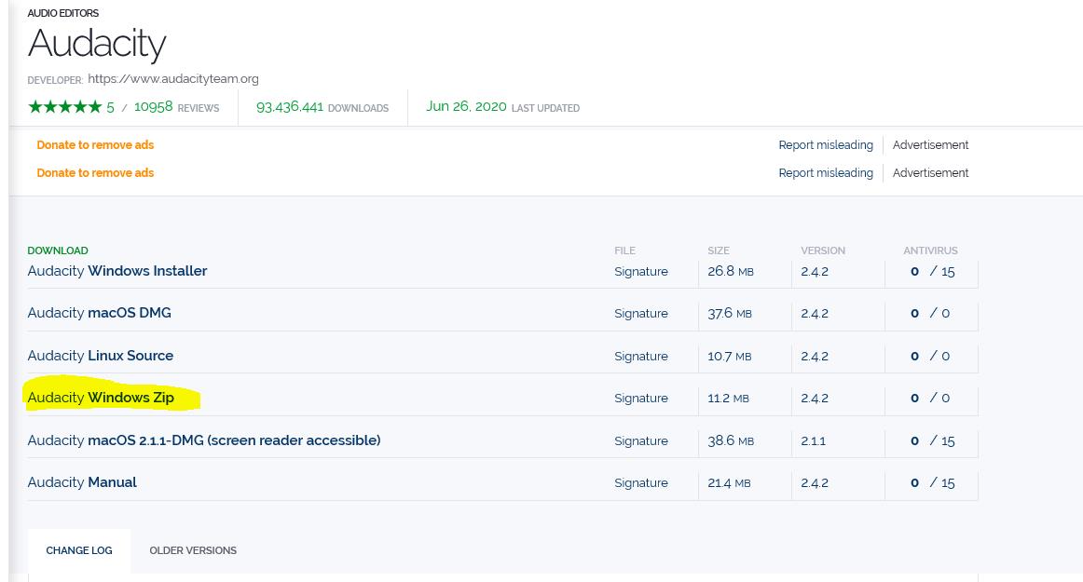
Task: Click the DOWNLOAD section heading
Action: 58,250
